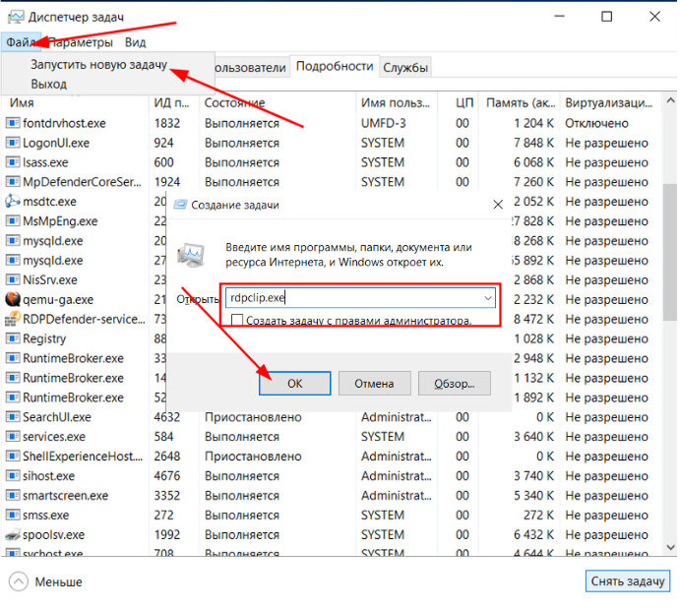Image resolution: width=680 pixels, height=610 pixels.
Task: Click the msdtc.exe process icon
Action: [x=13, y=202]
